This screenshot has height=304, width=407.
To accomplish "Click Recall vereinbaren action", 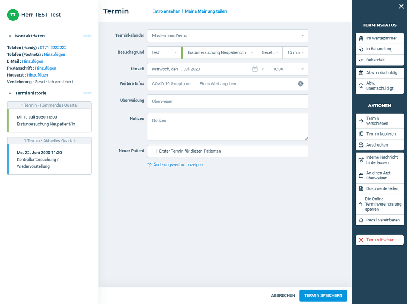I will (380, 220).
